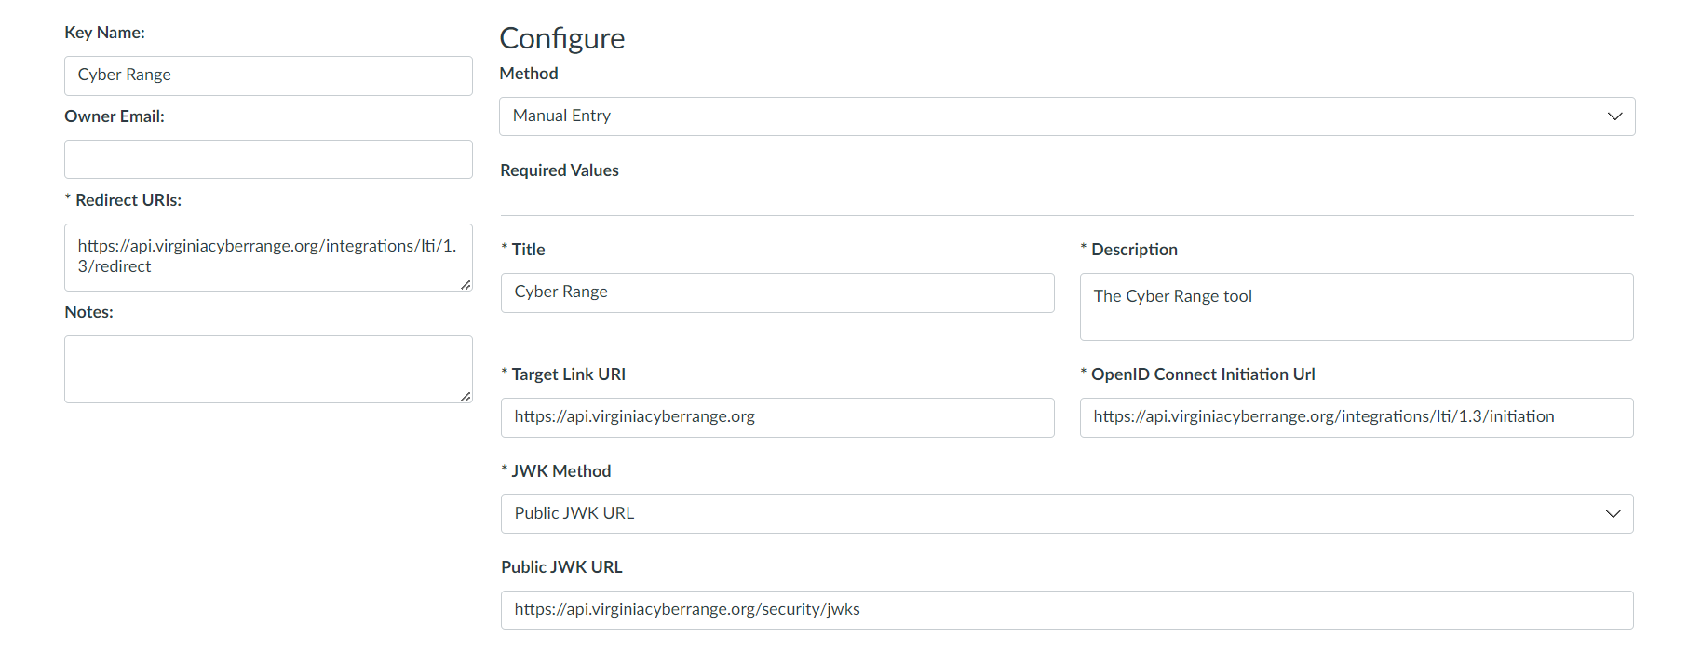1701x653 pixels.
Task: Click the Notes box resize handle
Action: pyautogui.click(x=466, y=397)
